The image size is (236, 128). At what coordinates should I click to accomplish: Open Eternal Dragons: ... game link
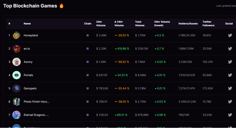click(36, 115)
